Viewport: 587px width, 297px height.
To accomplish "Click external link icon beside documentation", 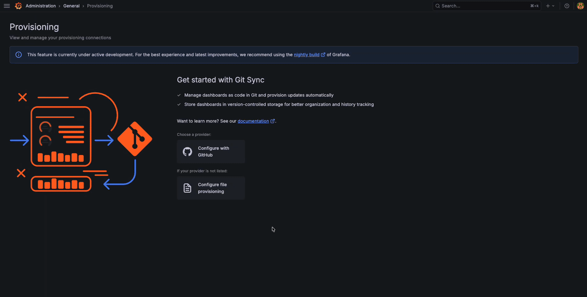I will pos(273,121).
